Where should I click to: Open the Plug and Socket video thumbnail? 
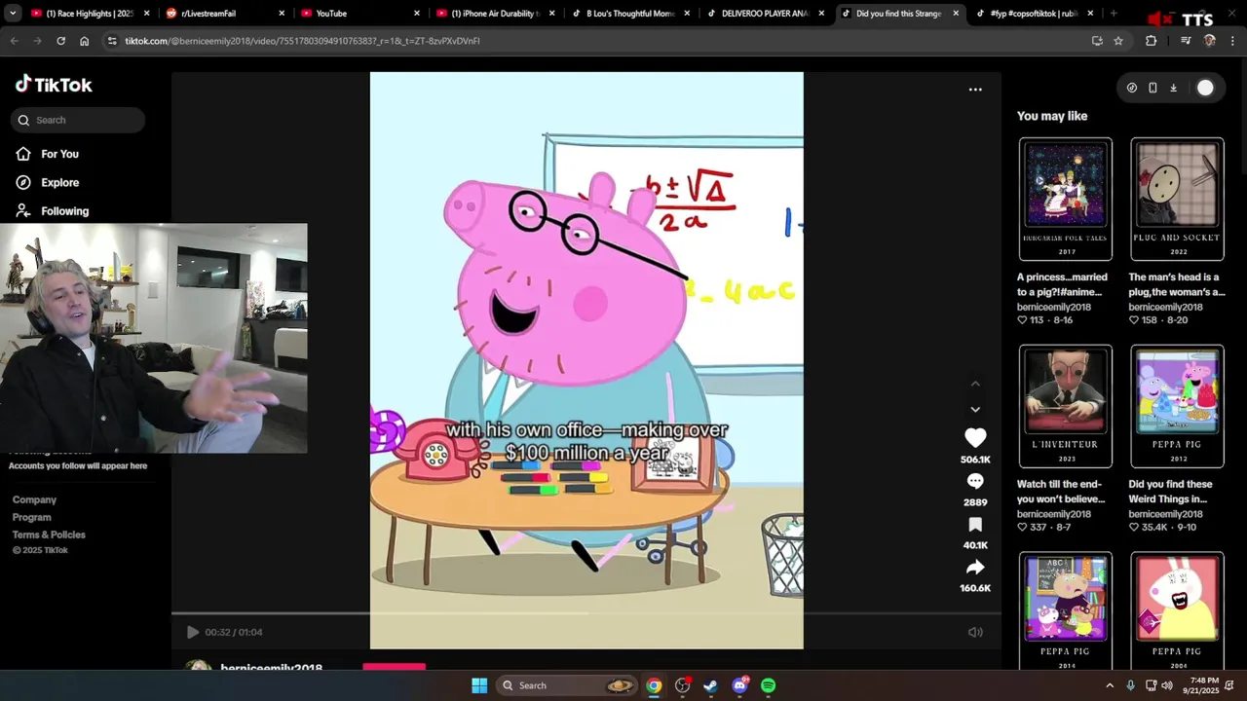[1177, 199]
